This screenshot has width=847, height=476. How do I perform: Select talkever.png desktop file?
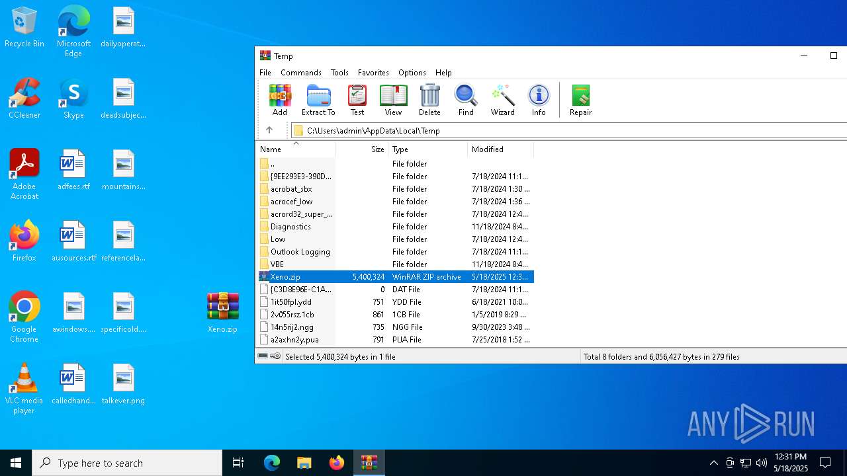123,384
